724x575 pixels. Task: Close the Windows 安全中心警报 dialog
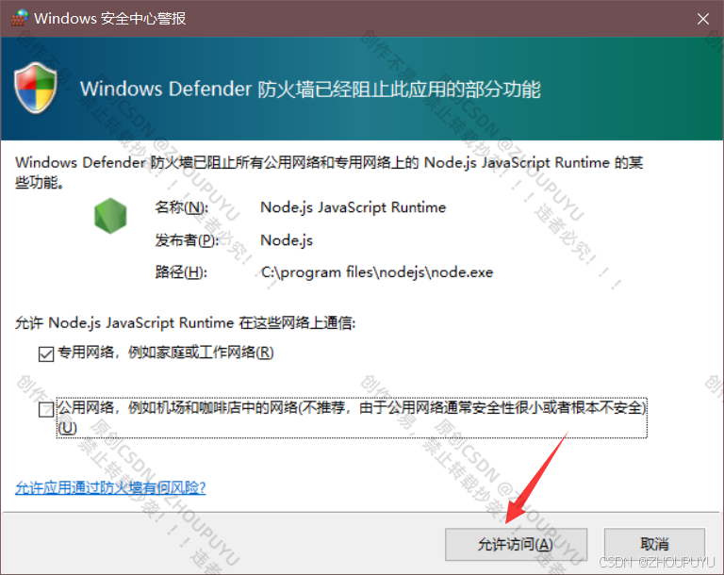point(702,19)
